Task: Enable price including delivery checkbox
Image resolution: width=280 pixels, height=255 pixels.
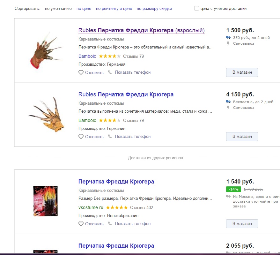Action: [196, 8]
